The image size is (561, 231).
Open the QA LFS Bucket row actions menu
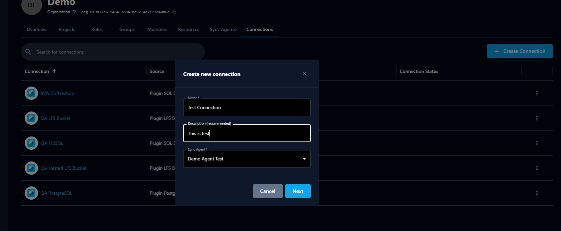click(537, 118)
